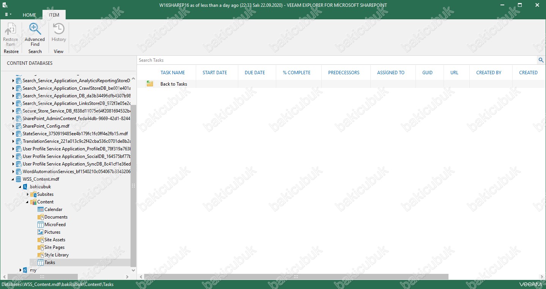Click the bakicubuk SharePoint site icon
The image size is (546, 289).
click(x=25, y=187)
